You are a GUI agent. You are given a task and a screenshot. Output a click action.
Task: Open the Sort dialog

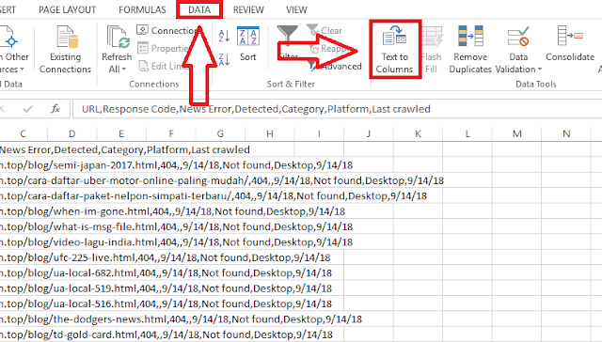tap(248, 44)
